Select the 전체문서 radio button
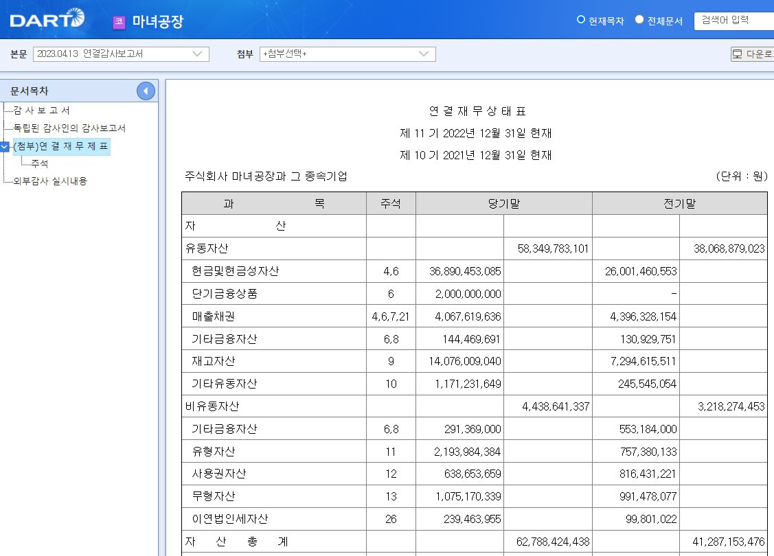Image resolution: width=774 pixels, height=556 pixels. 639,20
